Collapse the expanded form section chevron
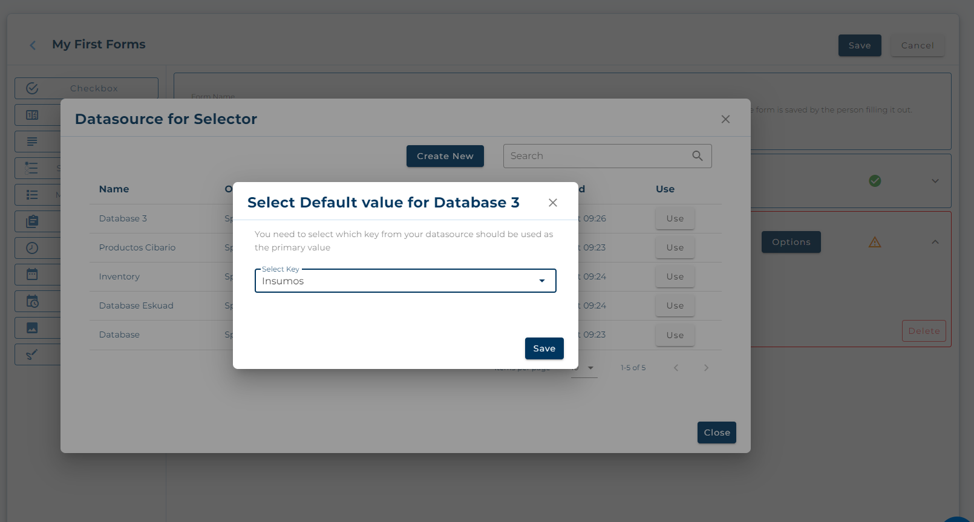The image size is (974, 522). click(935, 242)
